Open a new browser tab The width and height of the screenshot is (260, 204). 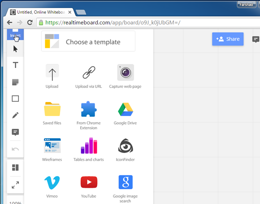[x=81, y=12]
